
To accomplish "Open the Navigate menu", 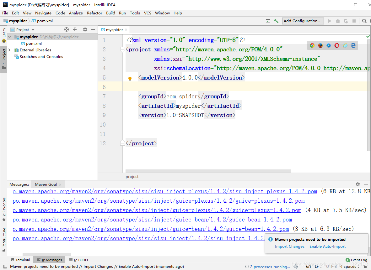I will coord(43,13).
